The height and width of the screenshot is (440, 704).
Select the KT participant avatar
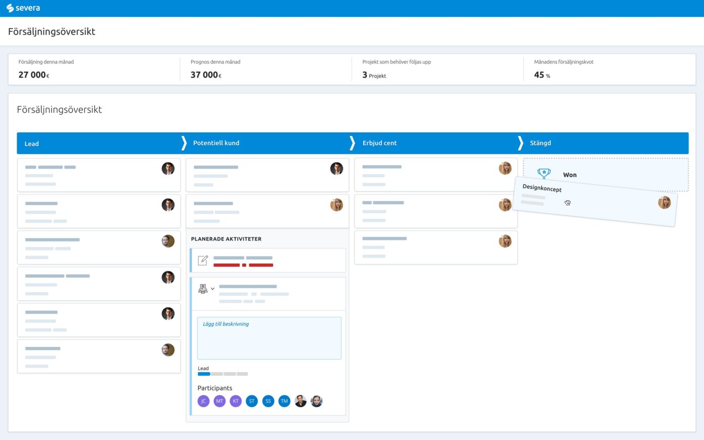click(236, 401)
